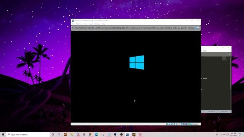Viewport: 244px width, 137px height.
Task: Click the Windows logo in the VM screen
Action: coord(137,62)
